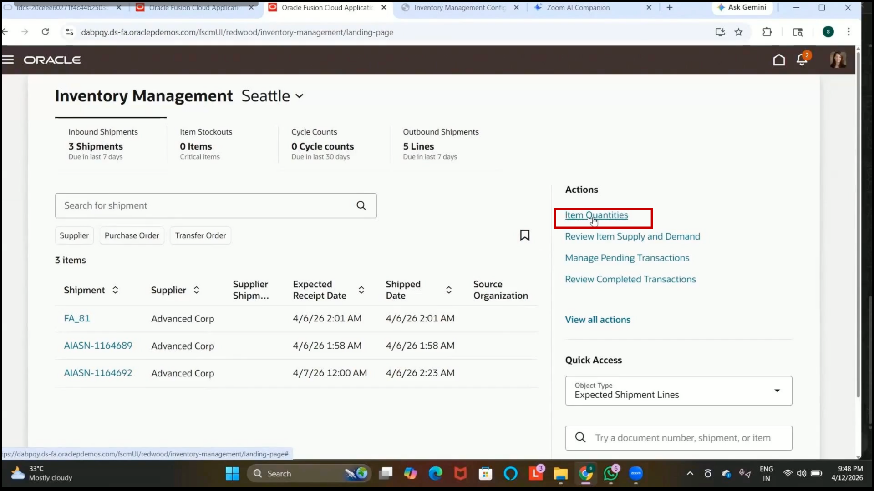Image resolution: width=874 pixels, height=491 pixels.
Task: Open Manage Pending Transactions link
Action: (627, 258)
